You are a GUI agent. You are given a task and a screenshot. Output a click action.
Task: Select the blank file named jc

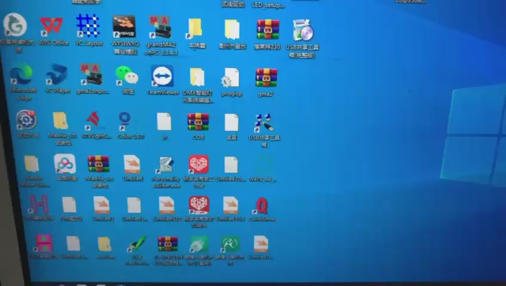164,122
